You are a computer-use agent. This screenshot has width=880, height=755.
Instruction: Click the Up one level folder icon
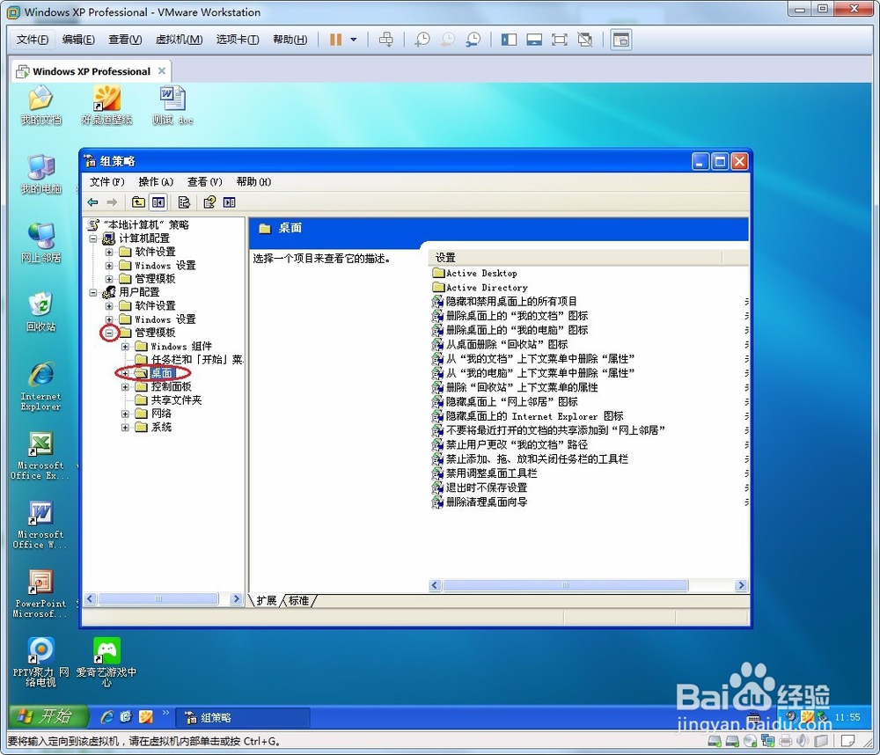pyautogui.click(x=138, y=202)
